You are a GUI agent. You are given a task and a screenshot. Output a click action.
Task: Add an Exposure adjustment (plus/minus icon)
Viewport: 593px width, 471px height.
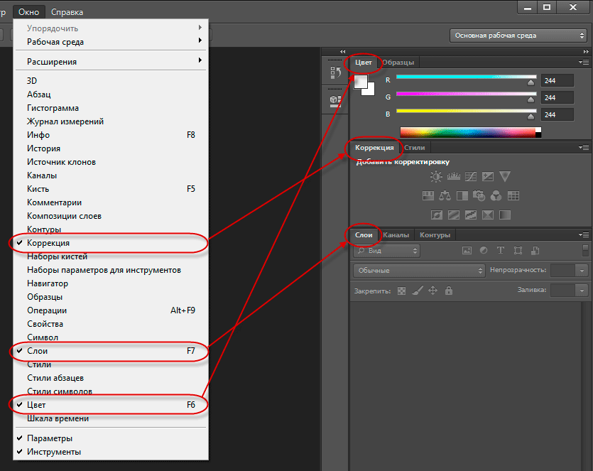(x=487, y=176)
